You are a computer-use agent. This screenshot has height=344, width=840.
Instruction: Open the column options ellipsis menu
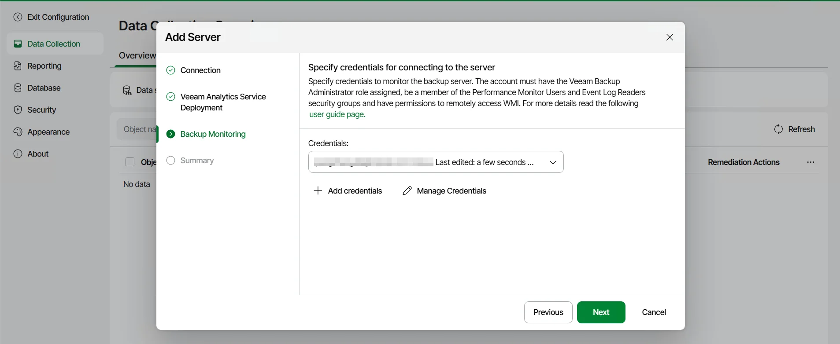(x=810, y=162)
